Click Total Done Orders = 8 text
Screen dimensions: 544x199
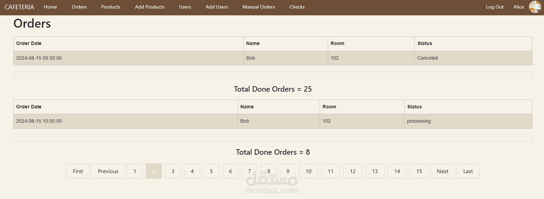coord(273,152)
